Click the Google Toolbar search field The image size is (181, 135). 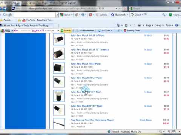click(34, 15)
